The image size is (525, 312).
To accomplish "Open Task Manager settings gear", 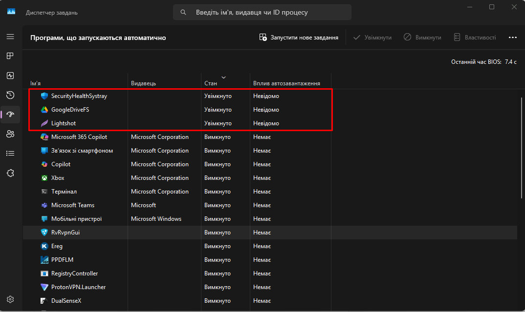I will tap(10, 299).
